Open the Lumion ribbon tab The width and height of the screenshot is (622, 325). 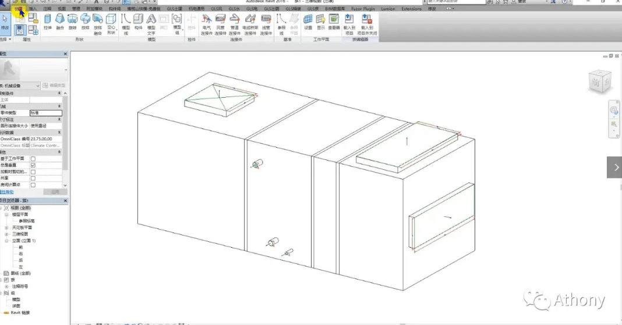pos(388,8)
